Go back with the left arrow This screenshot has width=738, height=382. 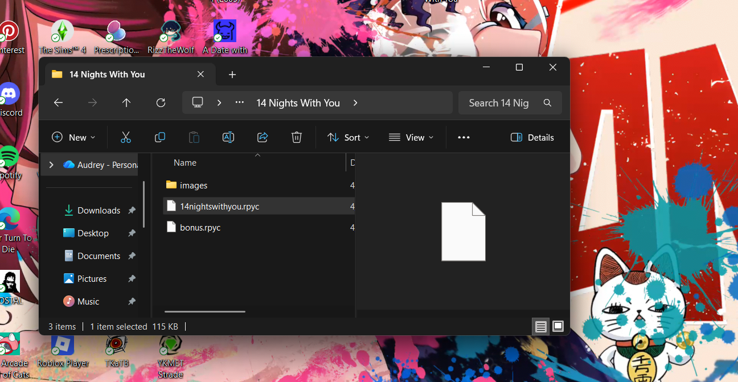tap(58, 102)
